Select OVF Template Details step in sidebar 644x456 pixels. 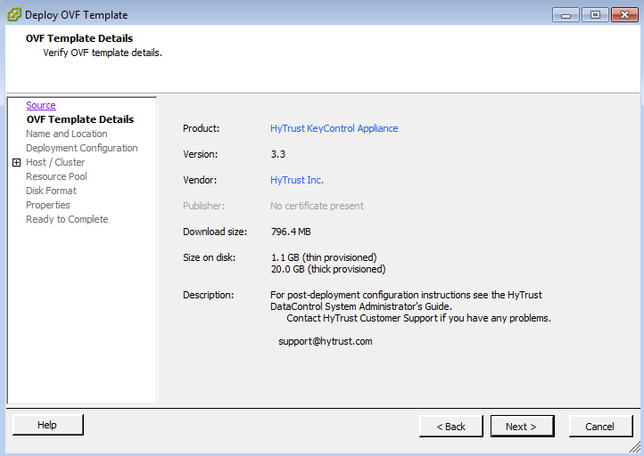point(80,119)
